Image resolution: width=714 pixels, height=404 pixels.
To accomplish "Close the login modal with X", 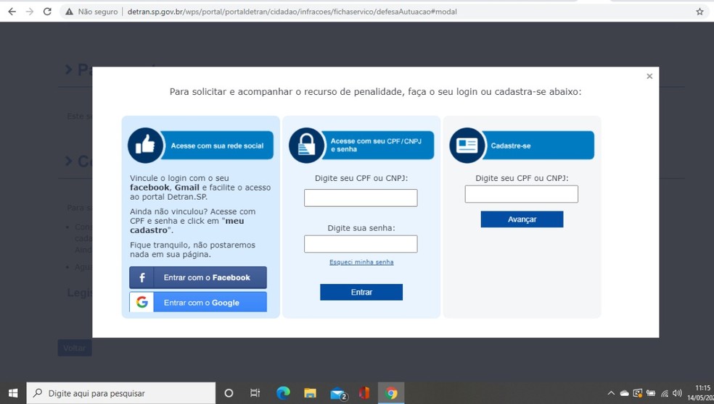I will click(x=649, y=76).
